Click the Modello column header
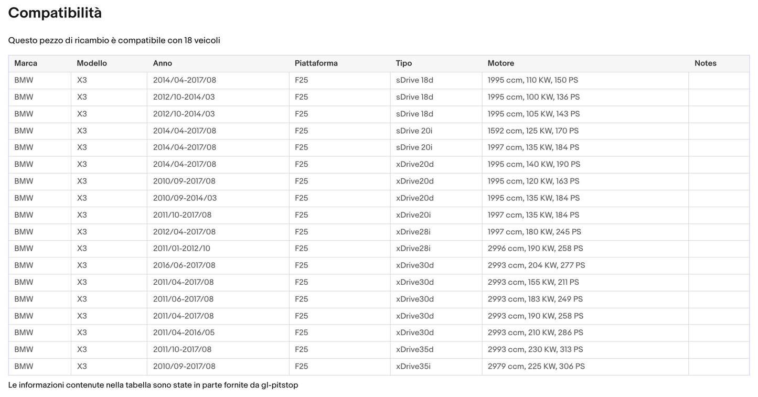 click(92, 63)
